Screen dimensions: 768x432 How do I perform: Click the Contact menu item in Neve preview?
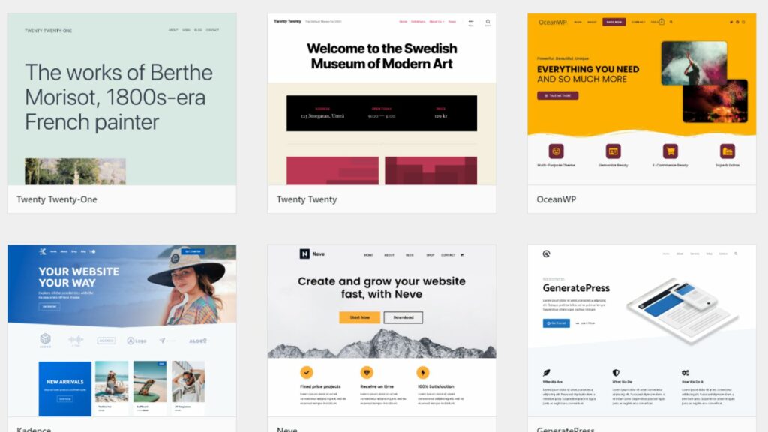pyautogui.click(x=448, y=255)
